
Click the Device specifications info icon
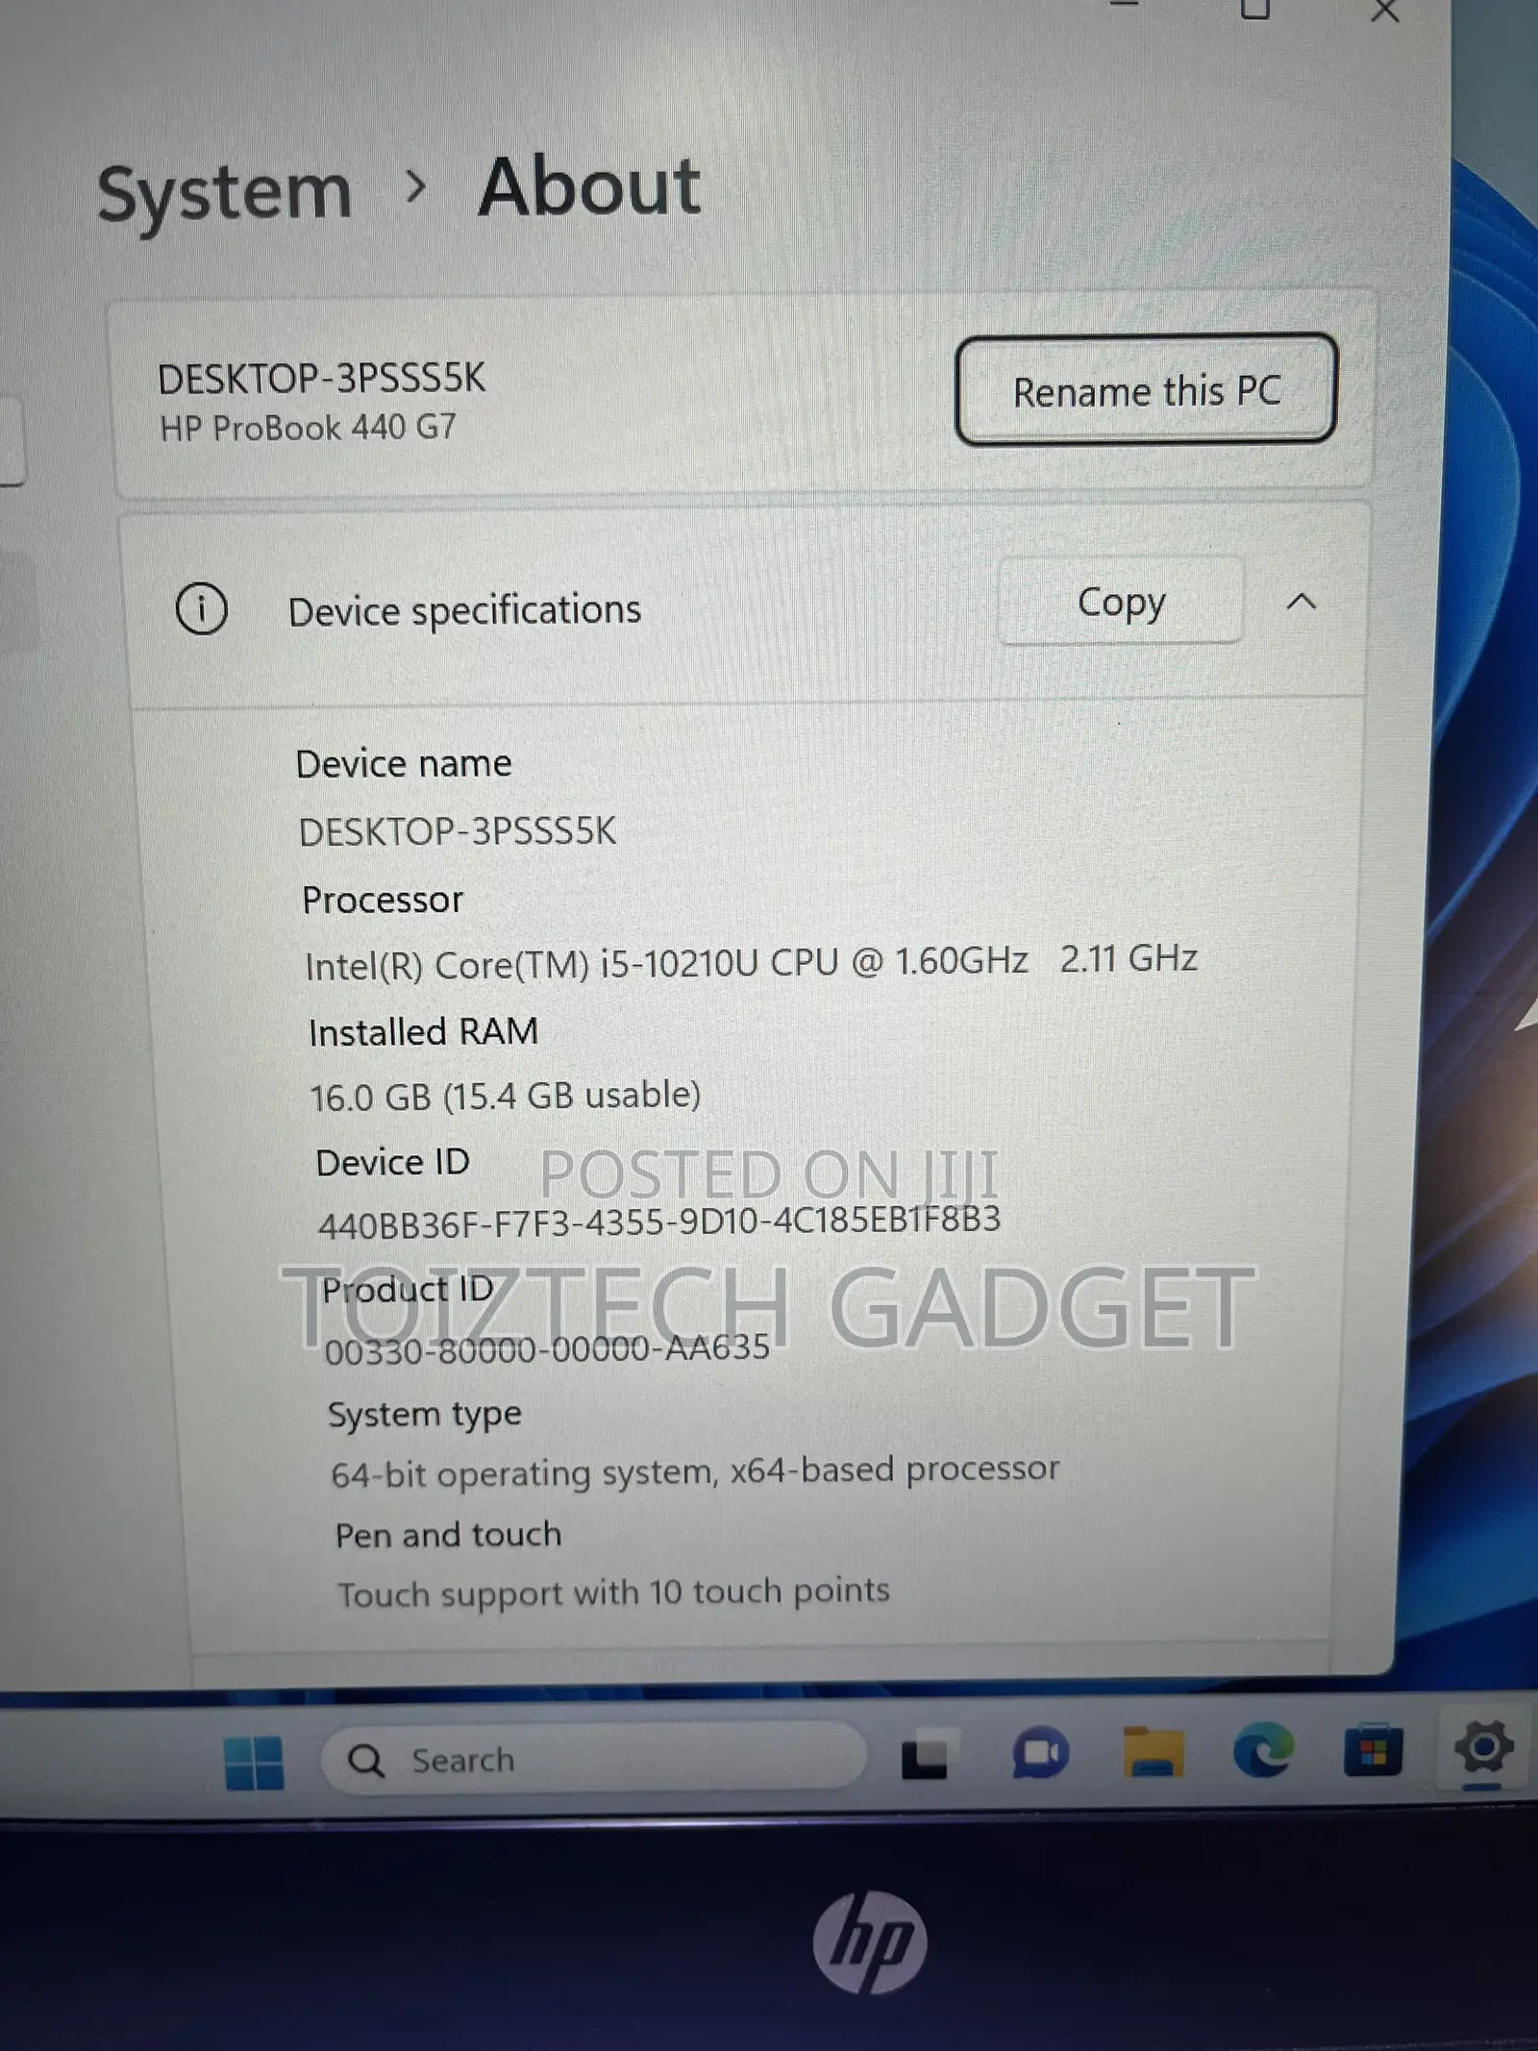(x=202, y=608)
